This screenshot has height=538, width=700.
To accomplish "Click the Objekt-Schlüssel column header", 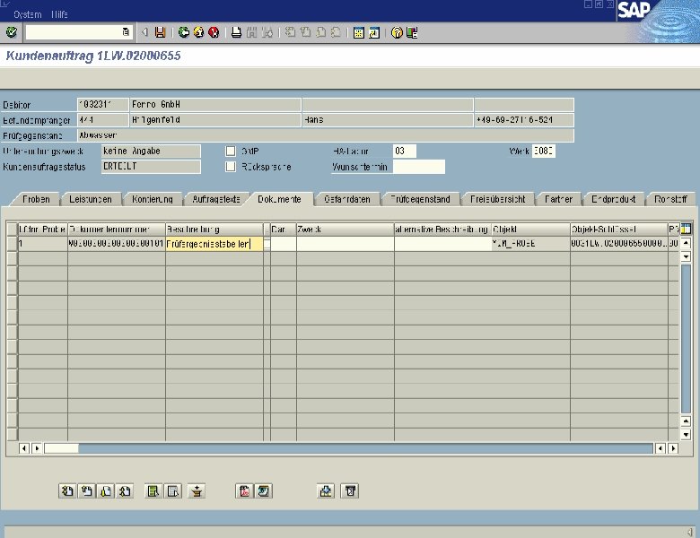I will pyautogui.click(x=618, y=230).
